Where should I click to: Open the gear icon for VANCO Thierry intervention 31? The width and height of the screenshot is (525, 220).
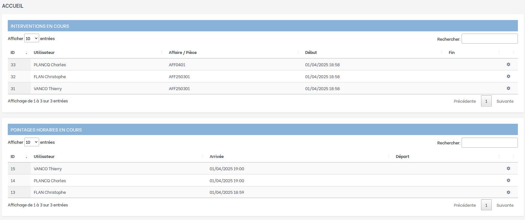point(508,88)
